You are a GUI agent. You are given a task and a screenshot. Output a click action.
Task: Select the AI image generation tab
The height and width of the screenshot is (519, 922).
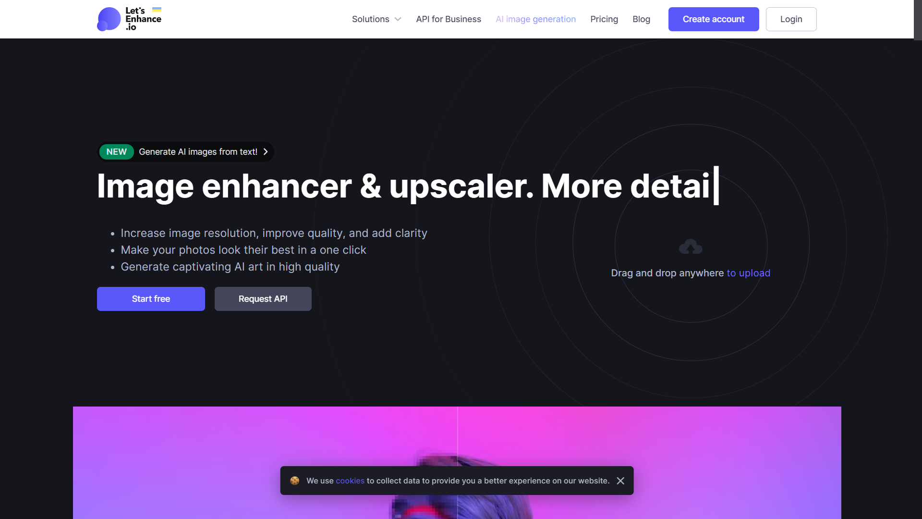click(536, 19)
